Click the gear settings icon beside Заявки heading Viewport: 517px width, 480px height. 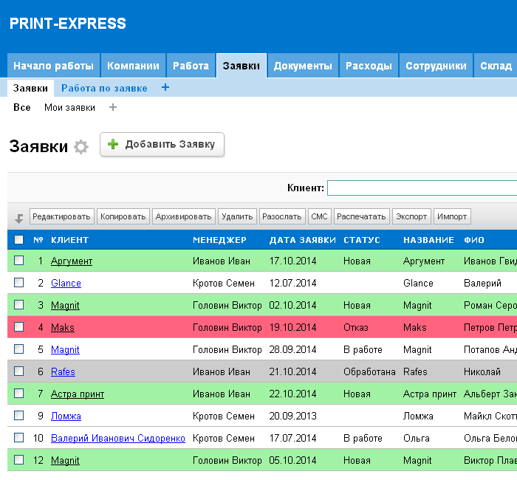81,147
